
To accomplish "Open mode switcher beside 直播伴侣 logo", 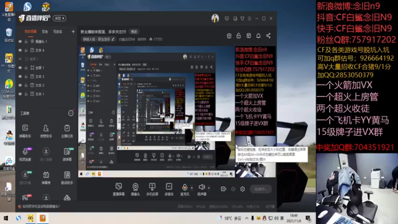I will (59, 18).
